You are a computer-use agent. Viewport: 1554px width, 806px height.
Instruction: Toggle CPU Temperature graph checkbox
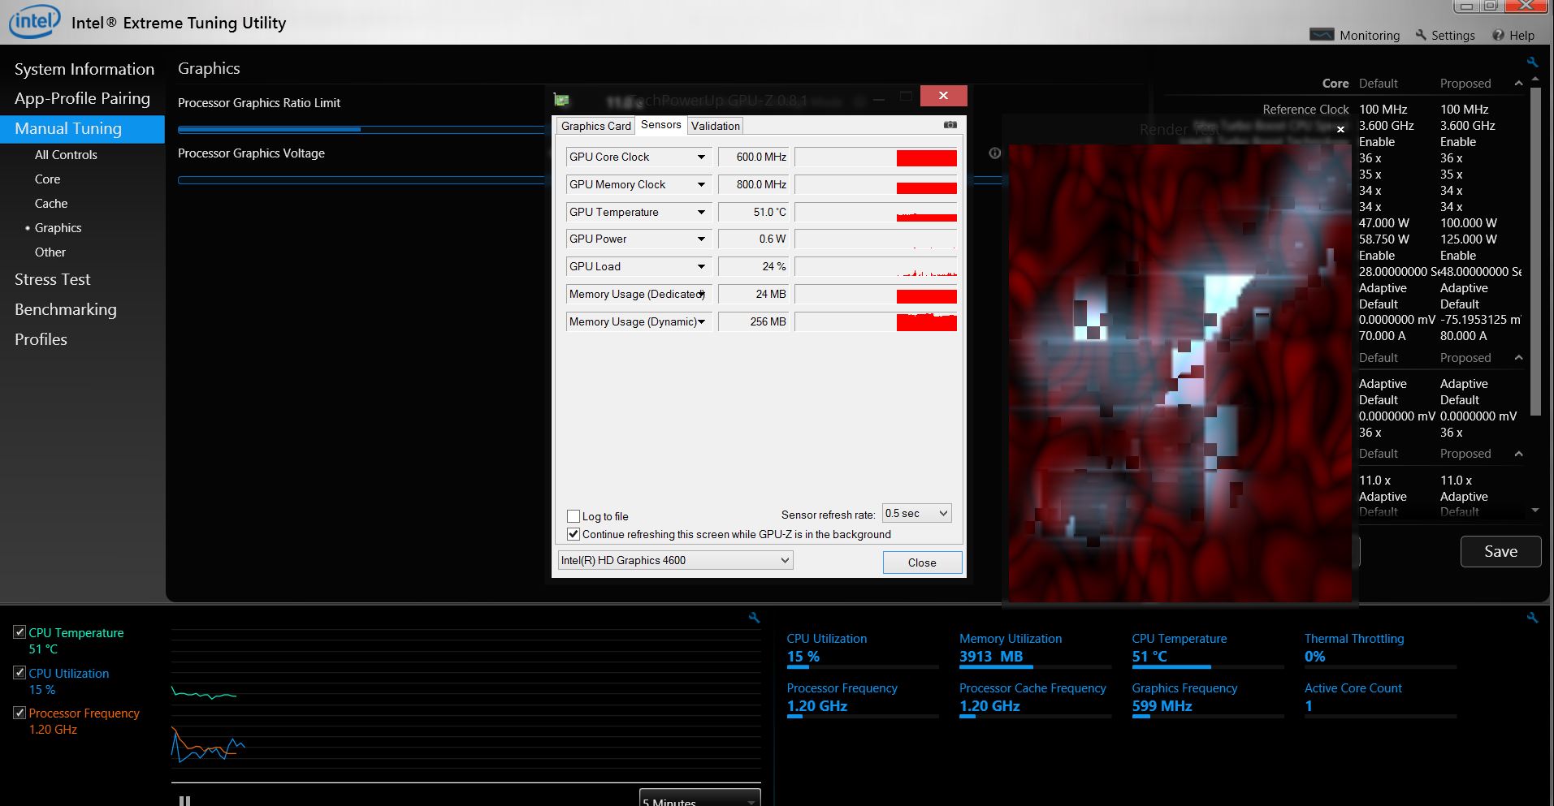(x=19, y=631)
